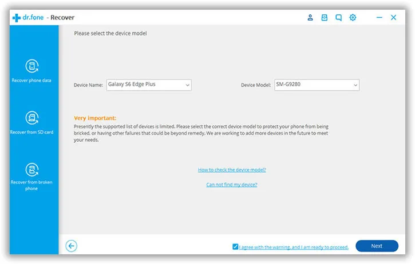415x264 pixels.
Task: Click the Recover from SD card label
Action: pos(31,132)
